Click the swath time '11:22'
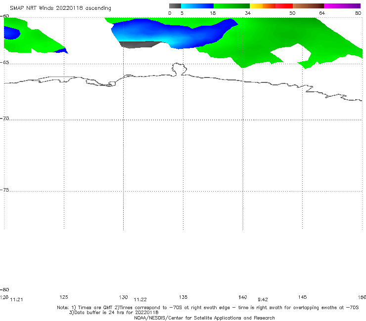The image size is (366, 321). tap(140, 300)
